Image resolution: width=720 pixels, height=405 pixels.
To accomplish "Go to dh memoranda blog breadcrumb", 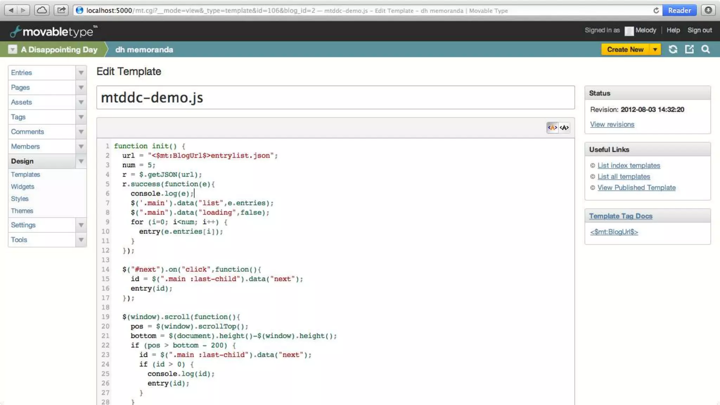I will 144,50.
